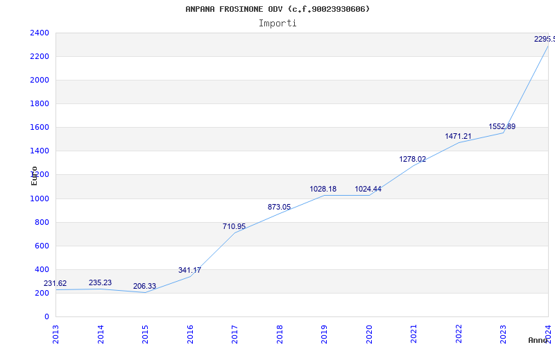Click the x-axis year 2014
The width and height of the screenshot is (555, 347).
pyautogui.click(x=101, y=334)
